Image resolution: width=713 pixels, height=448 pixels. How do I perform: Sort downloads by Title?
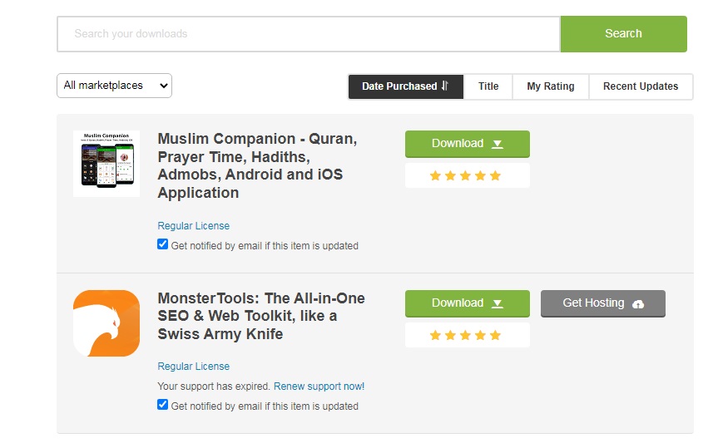(488, 86)
